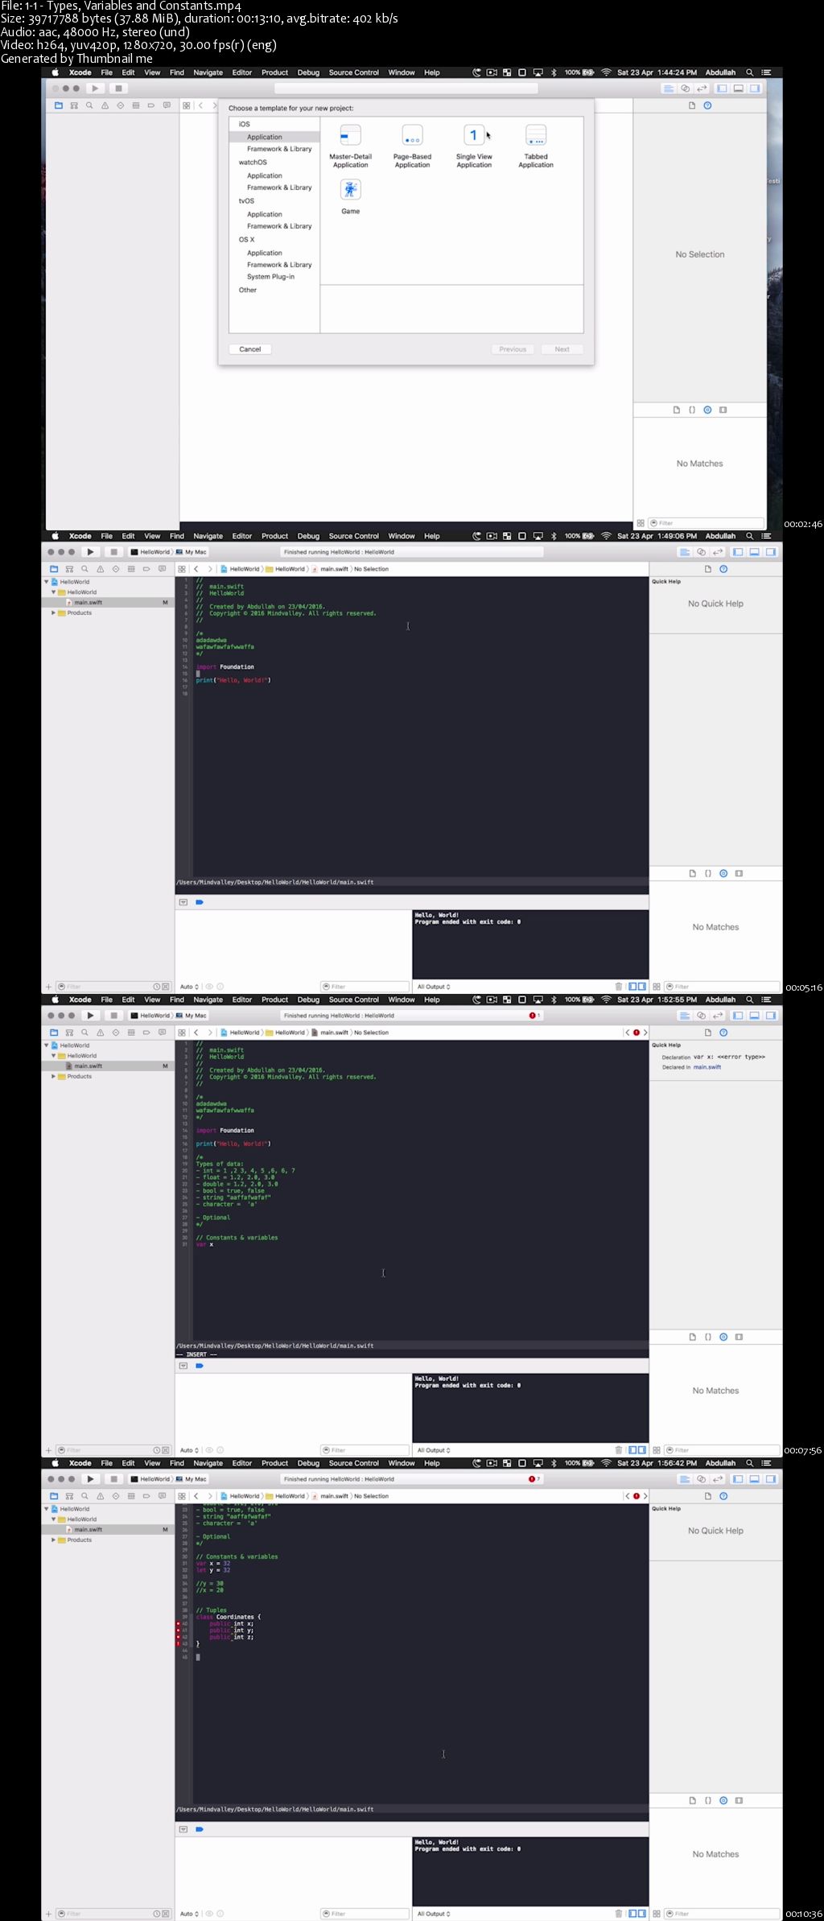Click Run button in the 1:56:42 PM frame
The width and height of the screenshot is (824, 1921).
point(90,1479)
